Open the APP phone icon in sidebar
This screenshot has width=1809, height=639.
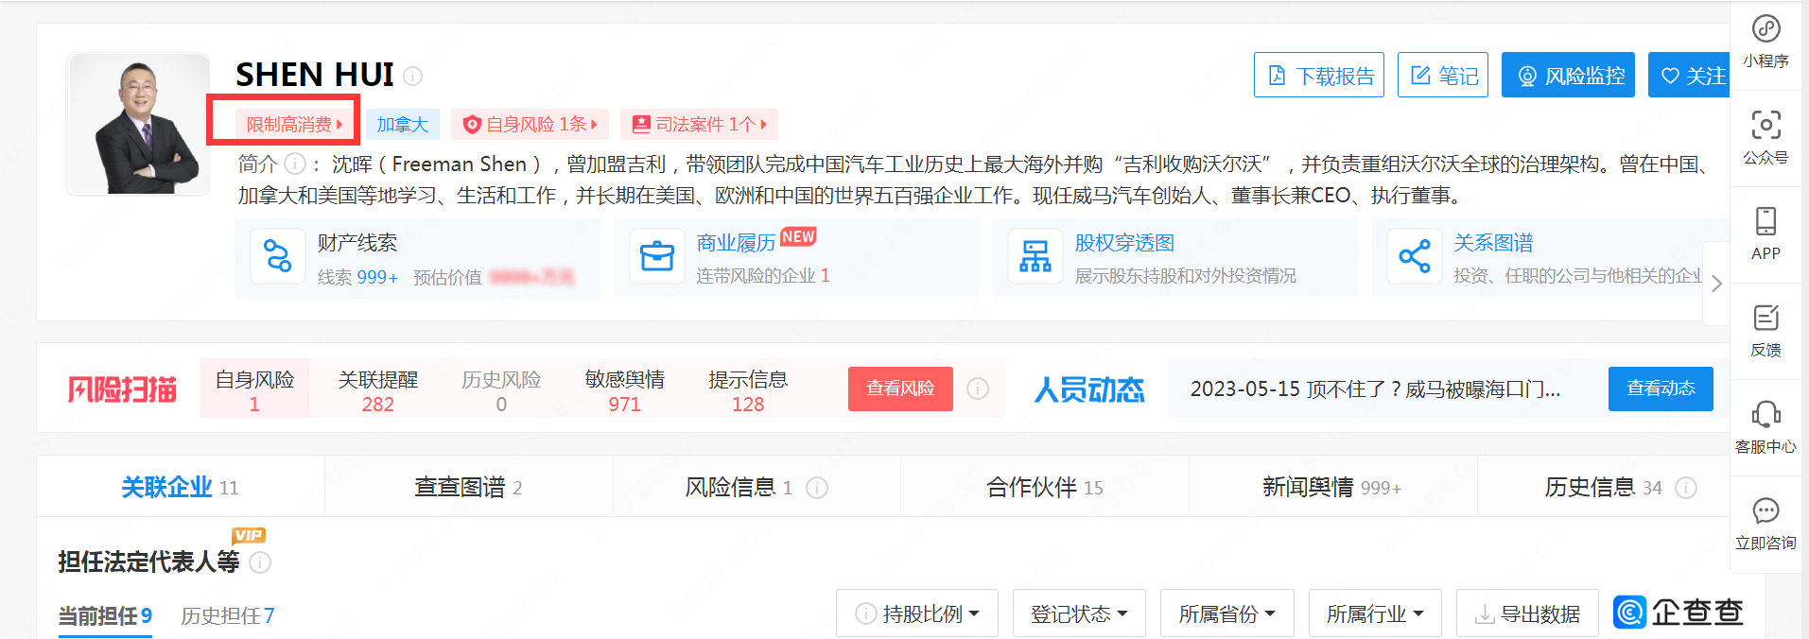(x=1766, y=221)
